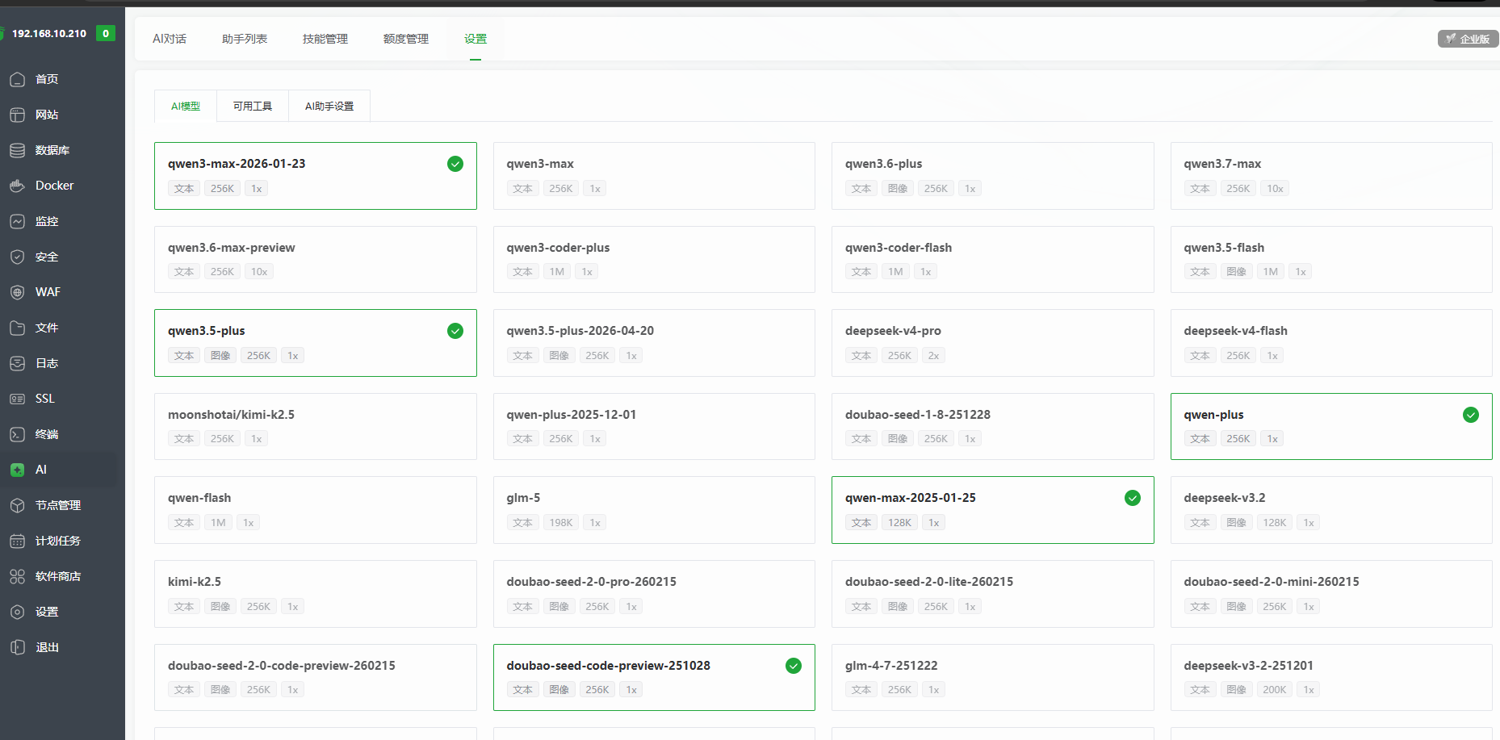This screenshot has width=1500, height=740.
Task: Click the logout icon in sidebar
Action: (18, 647)
